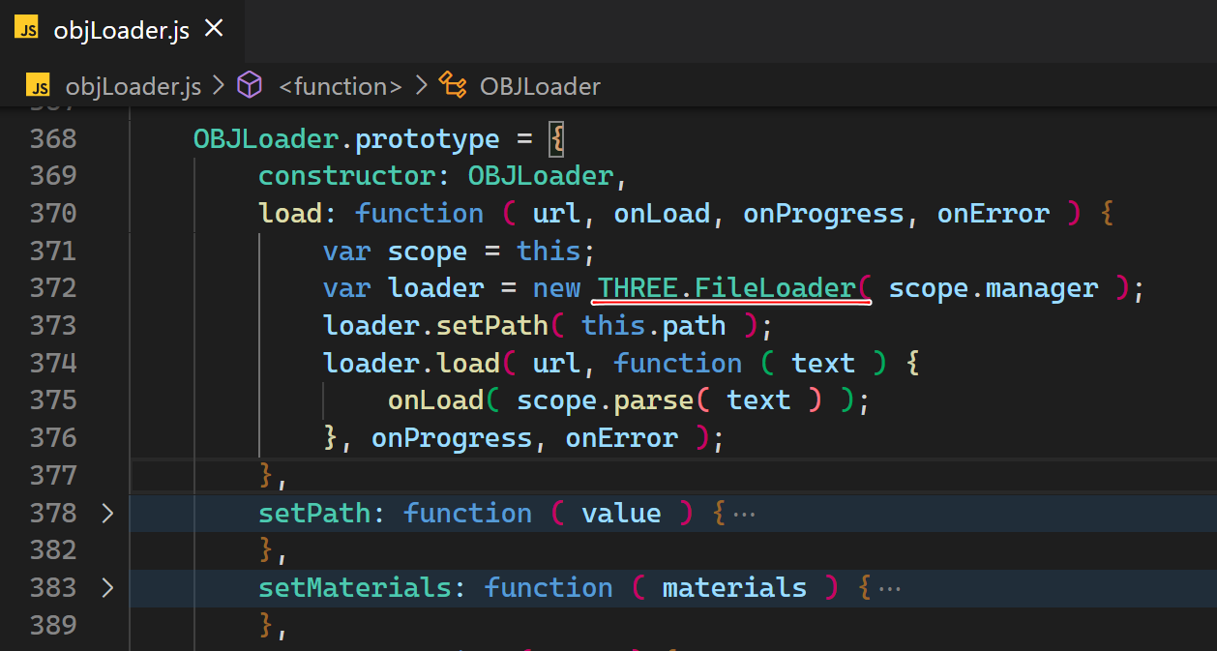Click the opening brace on line 368
Image resolution: width=1217 pixels, height=651 pixels.
(x=556, y=138)
